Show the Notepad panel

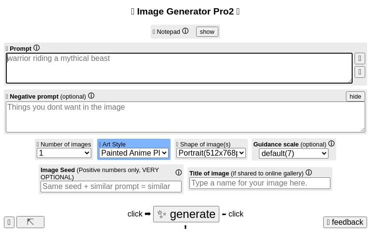pyautogui.click(x=207, y=31)
